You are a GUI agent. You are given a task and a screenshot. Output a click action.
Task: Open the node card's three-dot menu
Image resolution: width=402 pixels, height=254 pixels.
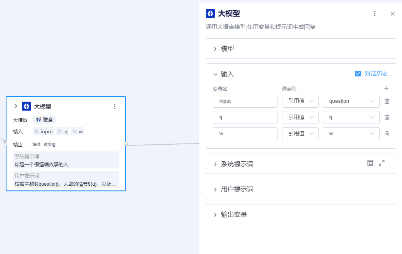[x=115, y=106]
